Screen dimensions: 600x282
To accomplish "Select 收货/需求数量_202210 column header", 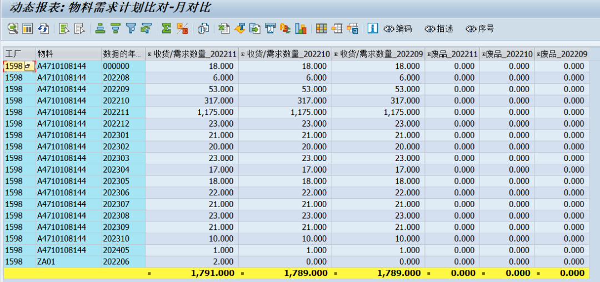I will click(x=285, y=54).
